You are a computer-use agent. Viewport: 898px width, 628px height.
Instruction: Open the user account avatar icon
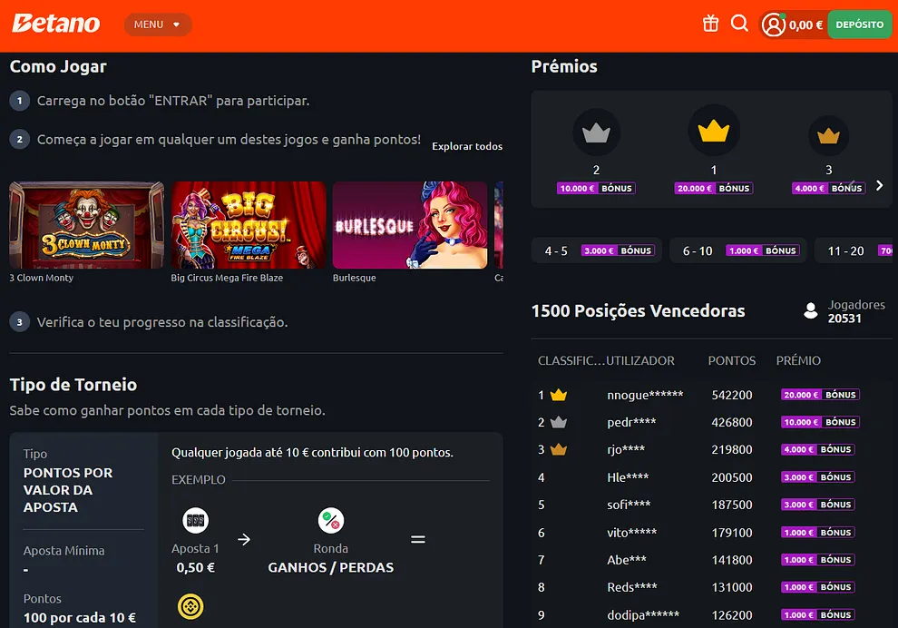[773, 25]
